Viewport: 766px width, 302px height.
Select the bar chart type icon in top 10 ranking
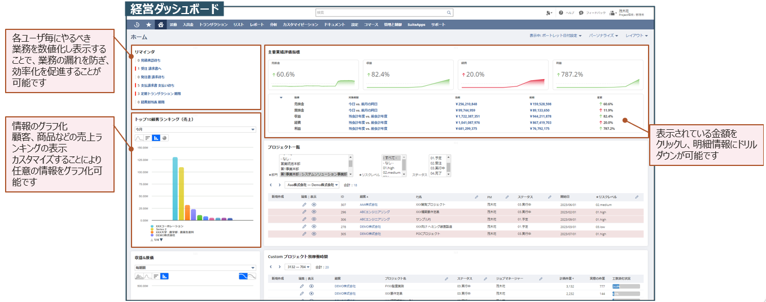pos(156,138)
